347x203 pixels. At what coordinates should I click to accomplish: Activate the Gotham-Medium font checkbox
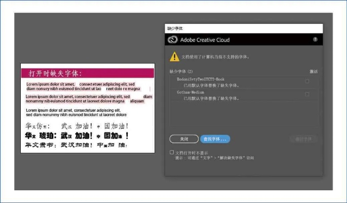[307, 94]
